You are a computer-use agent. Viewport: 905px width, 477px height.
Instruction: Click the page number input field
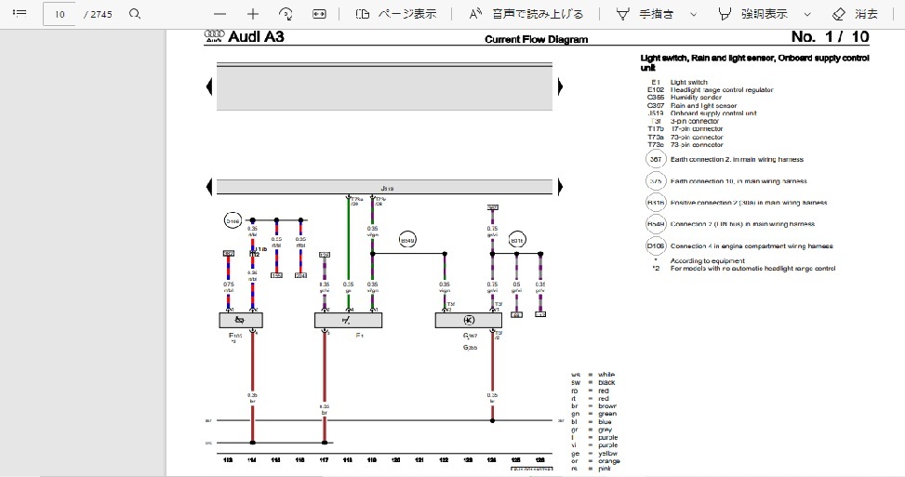(60, 14)
